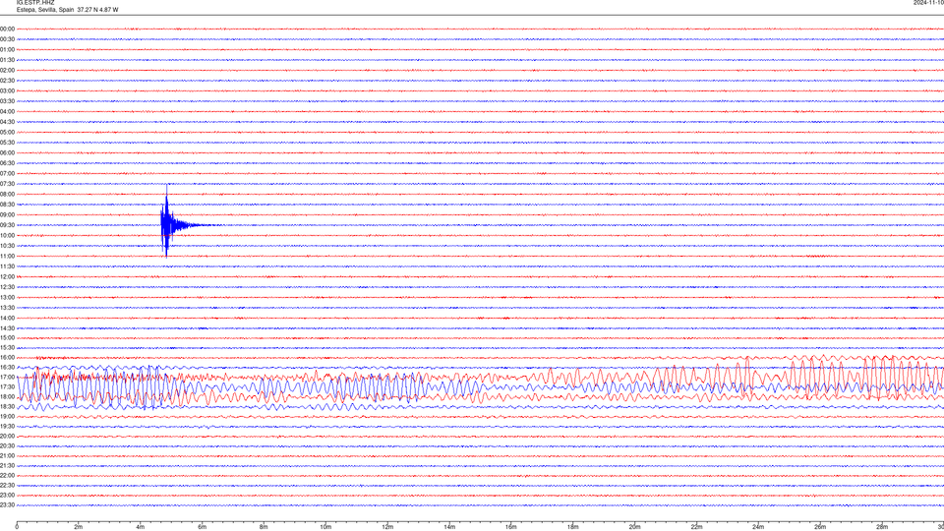Click the 04:30 trace label
The height and width of the screenshot is (531, 944).
point(7,122)
